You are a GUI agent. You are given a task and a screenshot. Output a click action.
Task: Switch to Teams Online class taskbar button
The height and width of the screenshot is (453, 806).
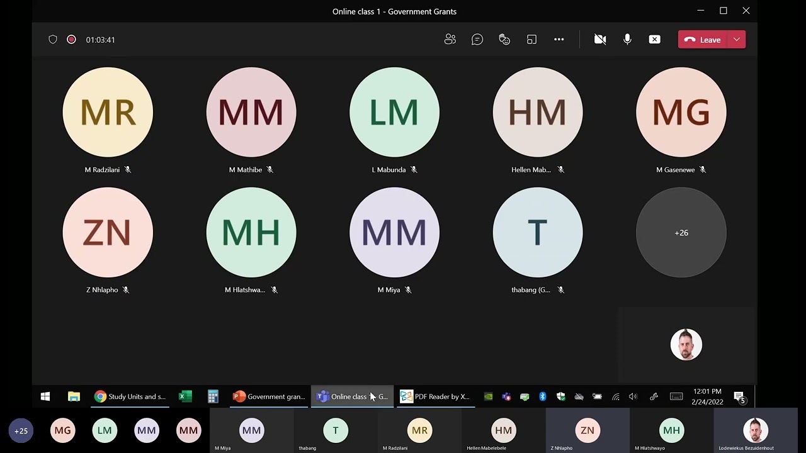pos(352,396)
